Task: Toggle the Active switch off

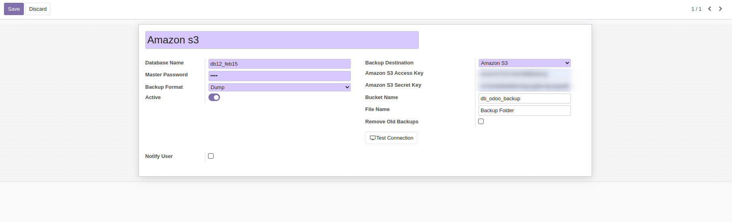Action: tap(214, 97)
